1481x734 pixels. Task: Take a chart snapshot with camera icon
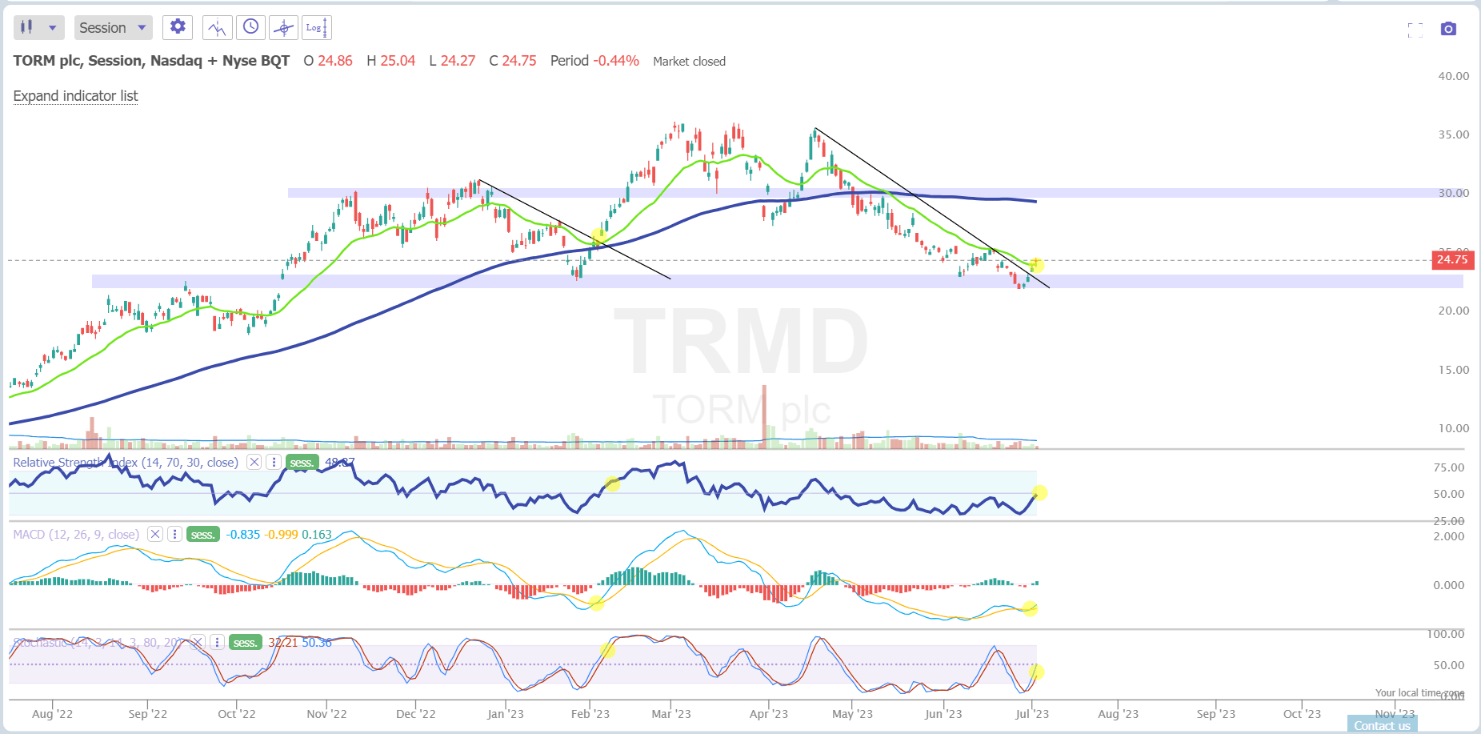[x=1448, y=29]
